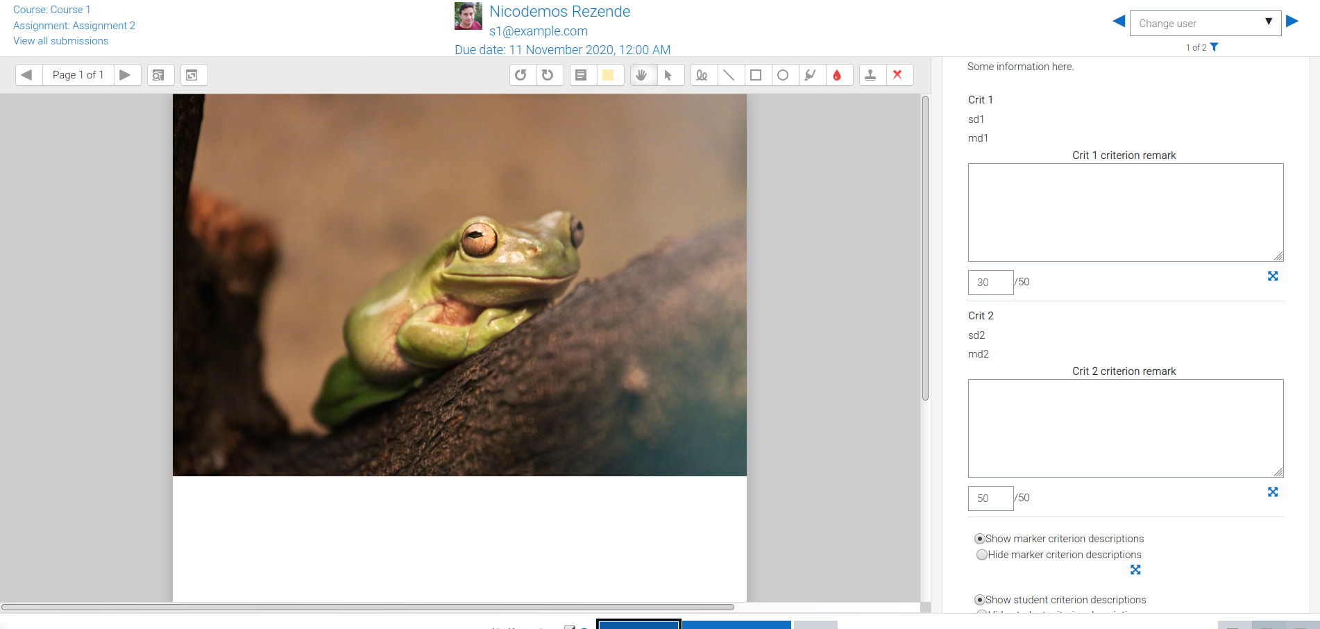Focus the Crit 1 criterion remark box
1320x629 pixels.
click(1126, 212)
